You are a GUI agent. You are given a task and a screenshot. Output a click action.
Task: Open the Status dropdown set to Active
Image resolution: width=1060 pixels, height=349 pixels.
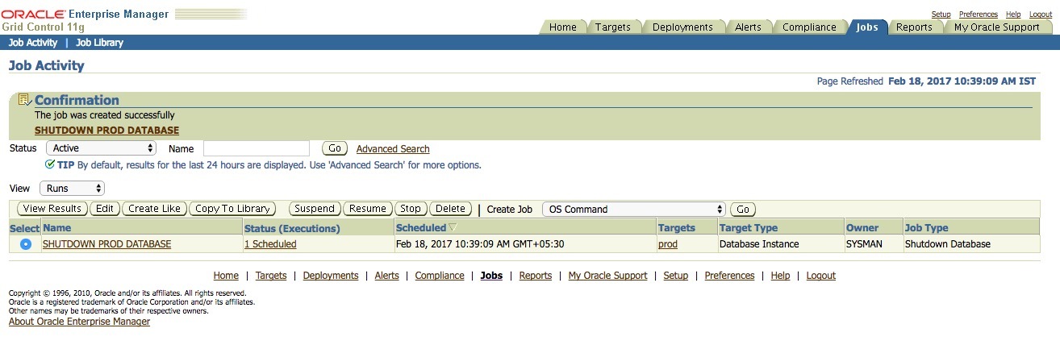click(102, 148)
